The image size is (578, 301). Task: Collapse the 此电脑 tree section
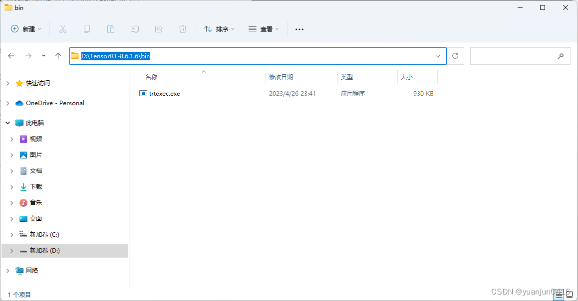[7, 123]
